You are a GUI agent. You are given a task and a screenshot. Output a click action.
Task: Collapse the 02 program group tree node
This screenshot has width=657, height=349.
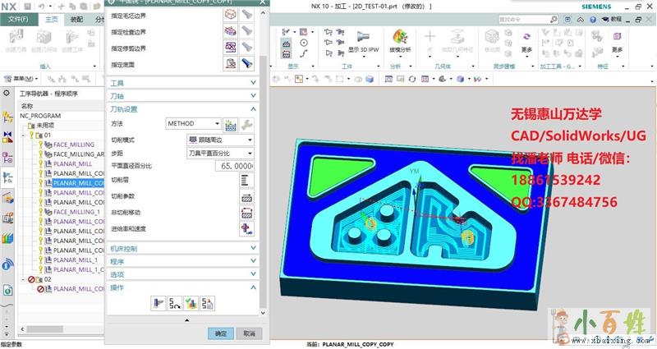pyautogui.click(x=24, y=279)
